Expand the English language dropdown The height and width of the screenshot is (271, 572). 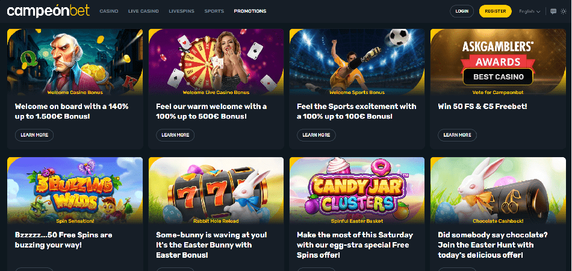coord(529,11)
